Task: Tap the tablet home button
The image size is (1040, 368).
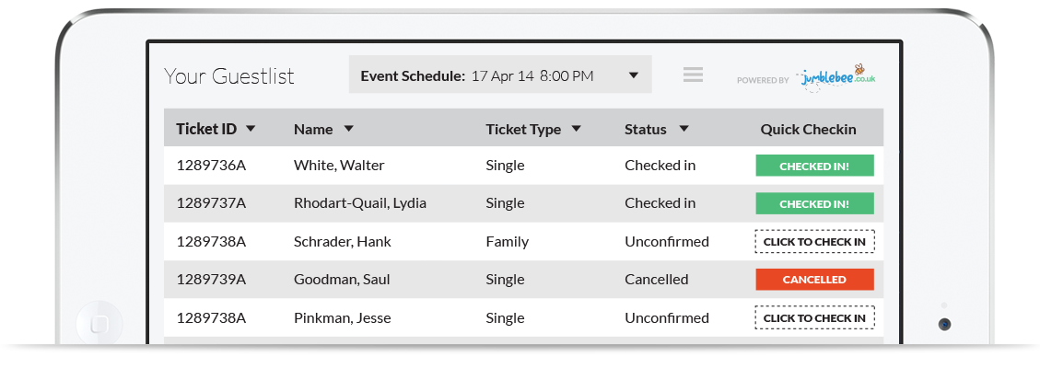Action: 99,325
